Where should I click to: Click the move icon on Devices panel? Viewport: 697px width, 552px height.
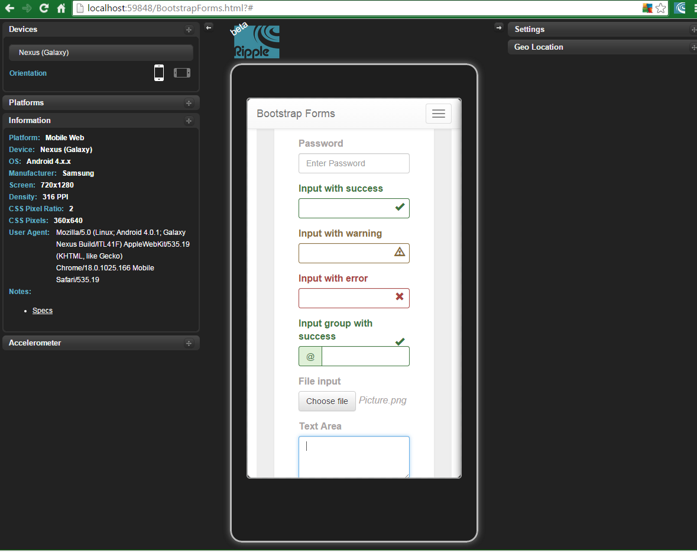click(x=189, y=29)
